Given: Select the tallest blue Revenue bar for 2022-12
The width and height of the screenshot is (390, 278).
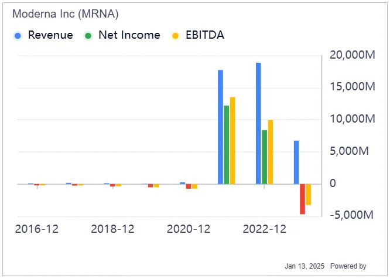Looking at the screenshot, I should pyautogui.click(x=258, y=123).
